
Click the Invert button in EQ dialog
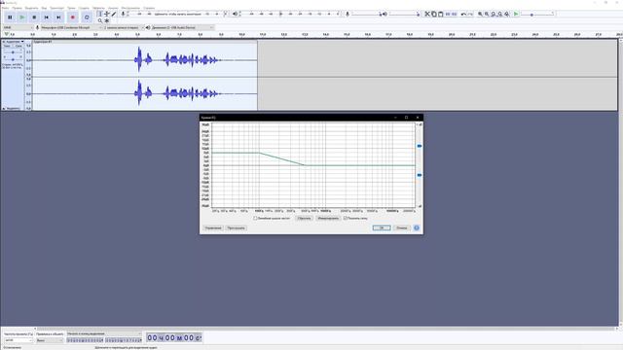328,218
